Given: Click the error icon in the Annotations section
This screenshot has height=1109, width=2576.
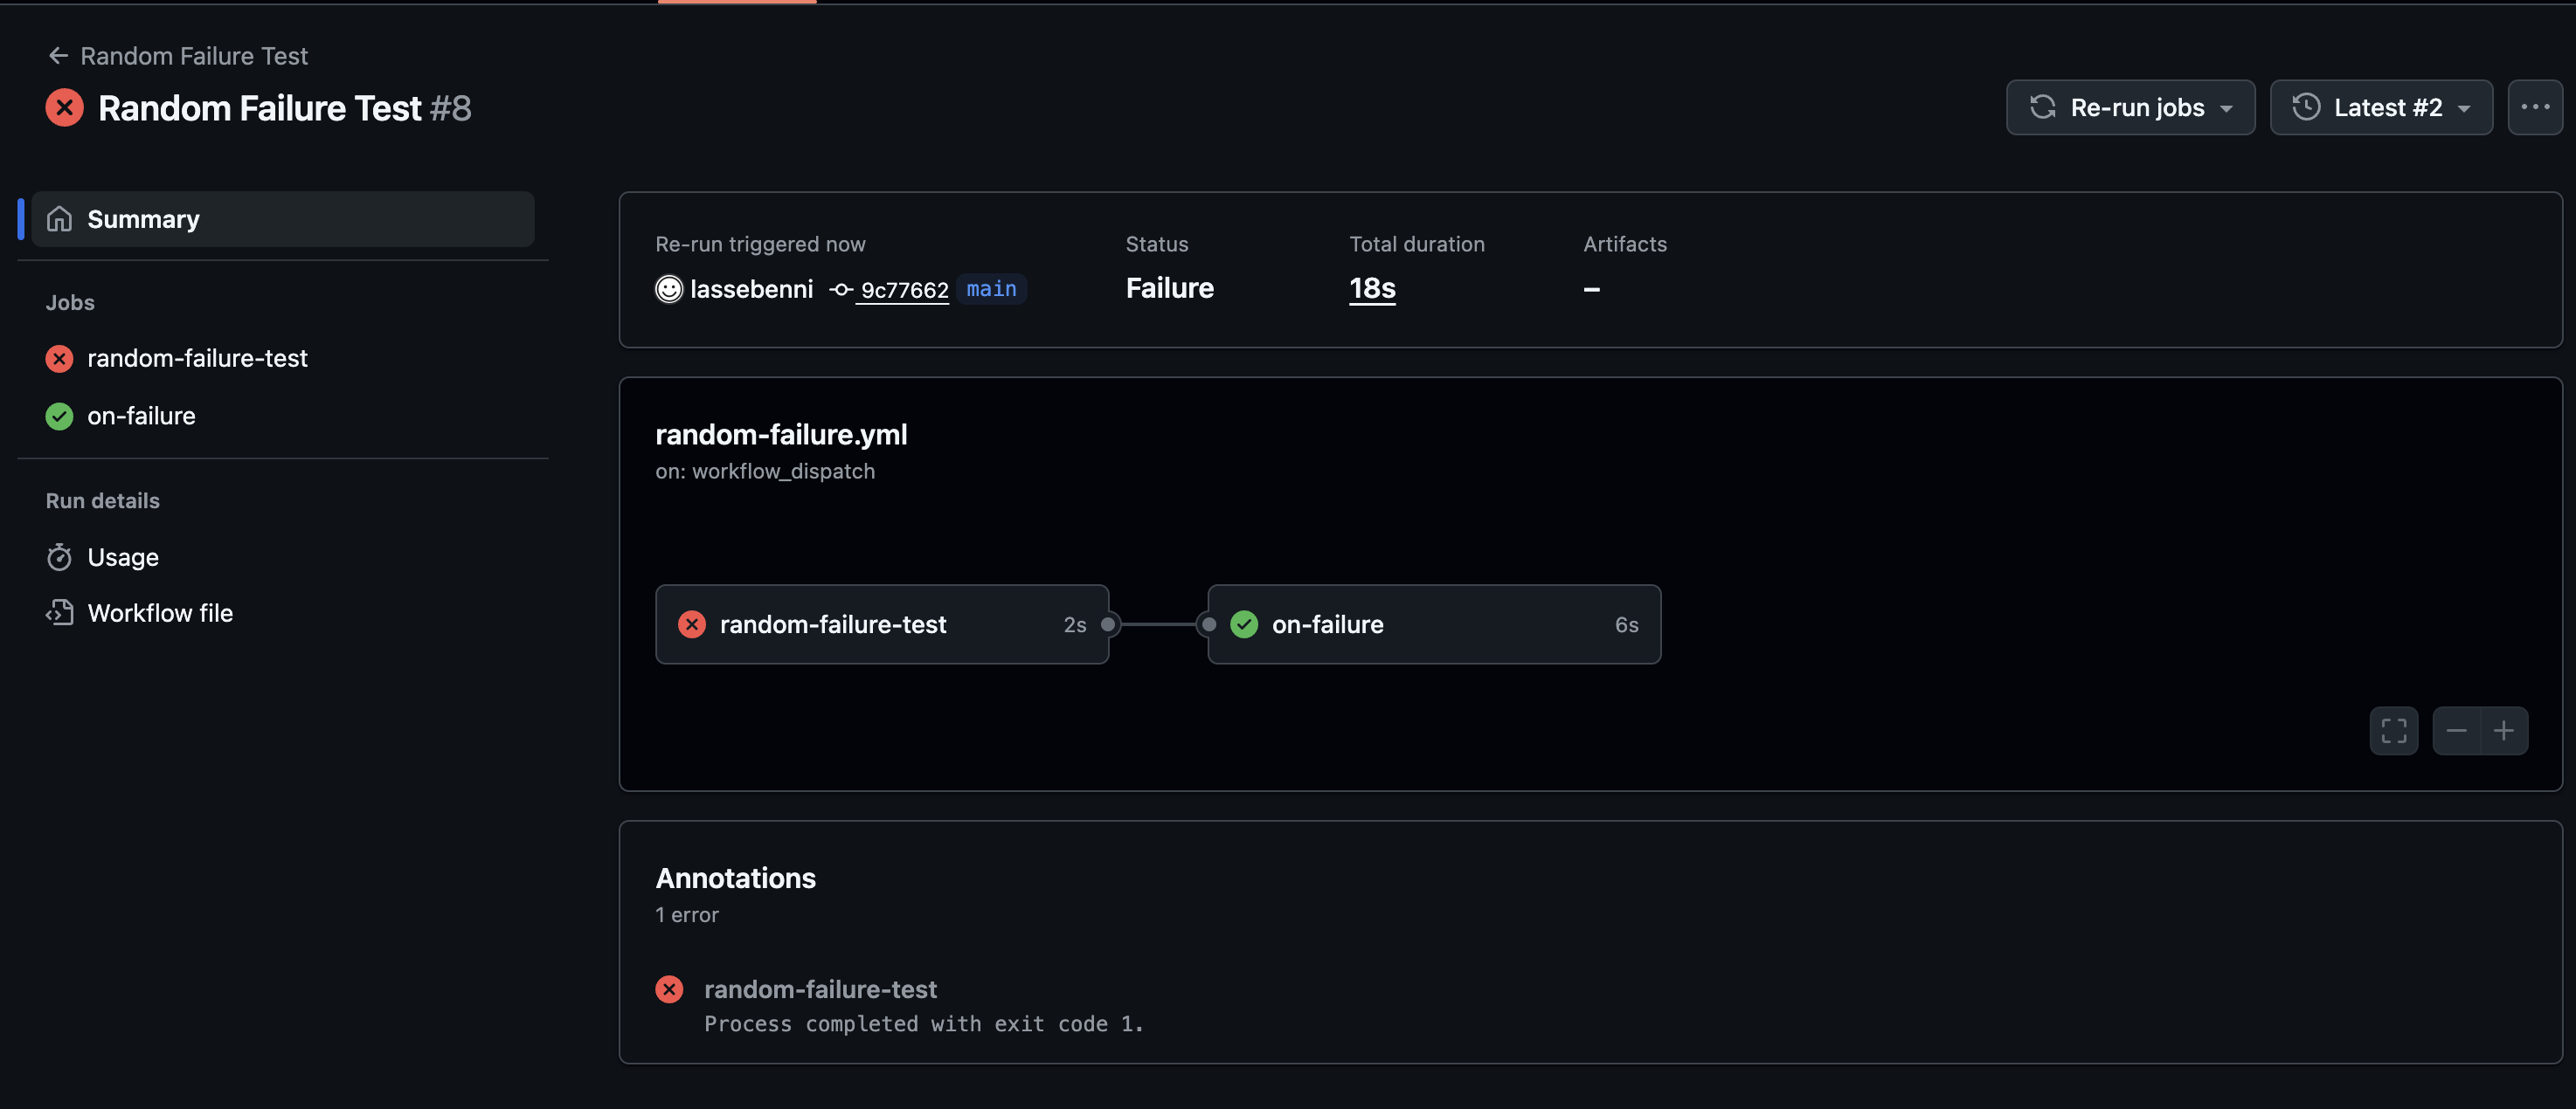Looking at the screenshot, I should coord(669,989).
